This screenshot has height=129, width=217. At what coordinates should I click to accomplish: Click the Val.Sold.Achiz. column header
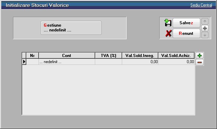point(176,56)
